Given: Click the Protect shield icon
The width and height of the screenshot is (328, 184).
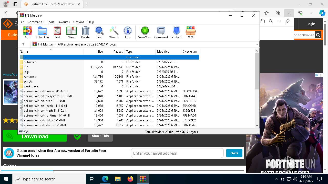Looking at the screenshot, I should [177, 32].
